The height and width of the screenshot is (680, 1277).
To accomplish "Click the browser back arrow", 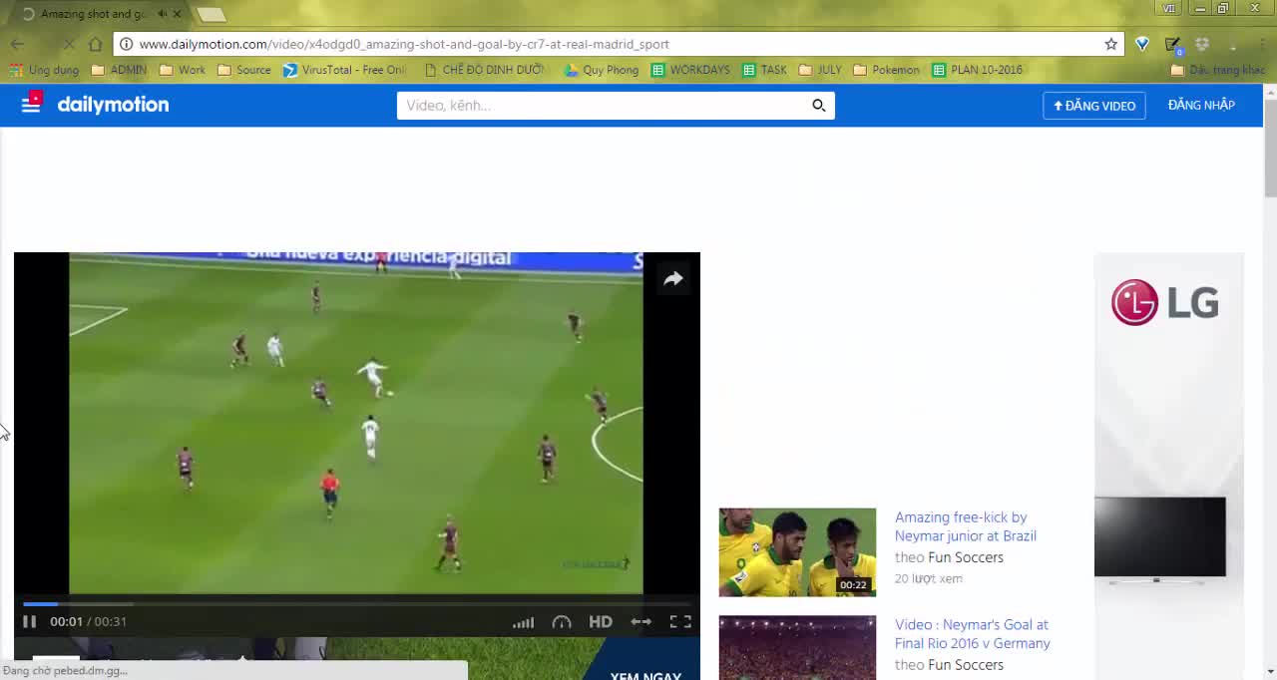I will click(17, 44).
